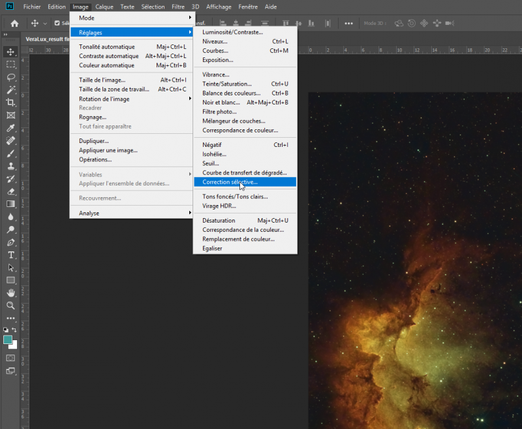Expand the Analyse submenu
The width and height of the screenshot is (522, 429).
pos(132,213)
